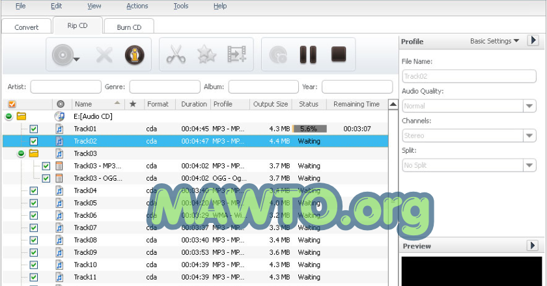Click the Output Size column header

[270, 104]
